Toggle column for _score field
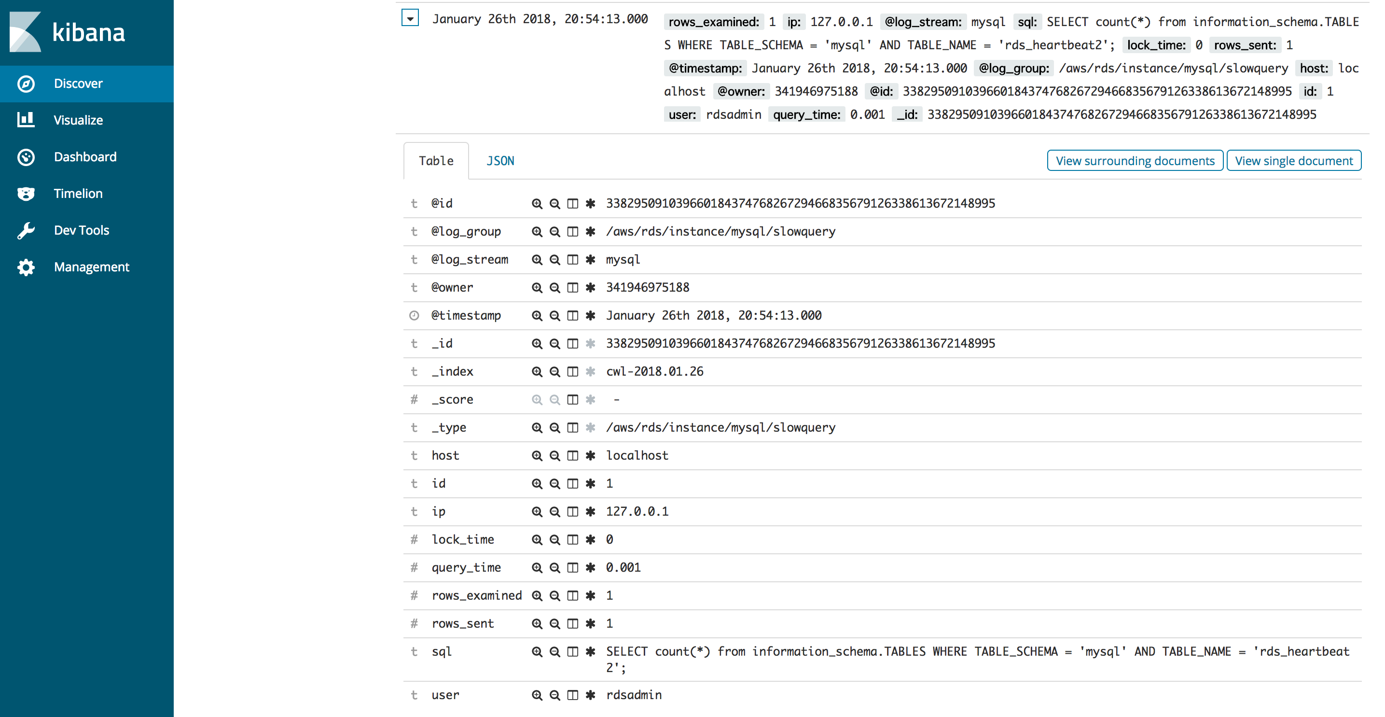 click(573, 399)
